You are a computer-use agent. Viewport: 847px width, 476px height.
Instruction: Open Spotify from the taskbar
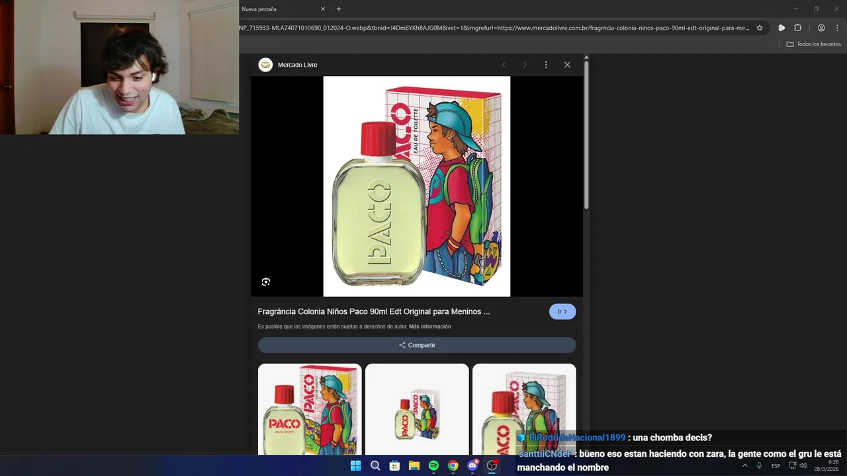433,465
